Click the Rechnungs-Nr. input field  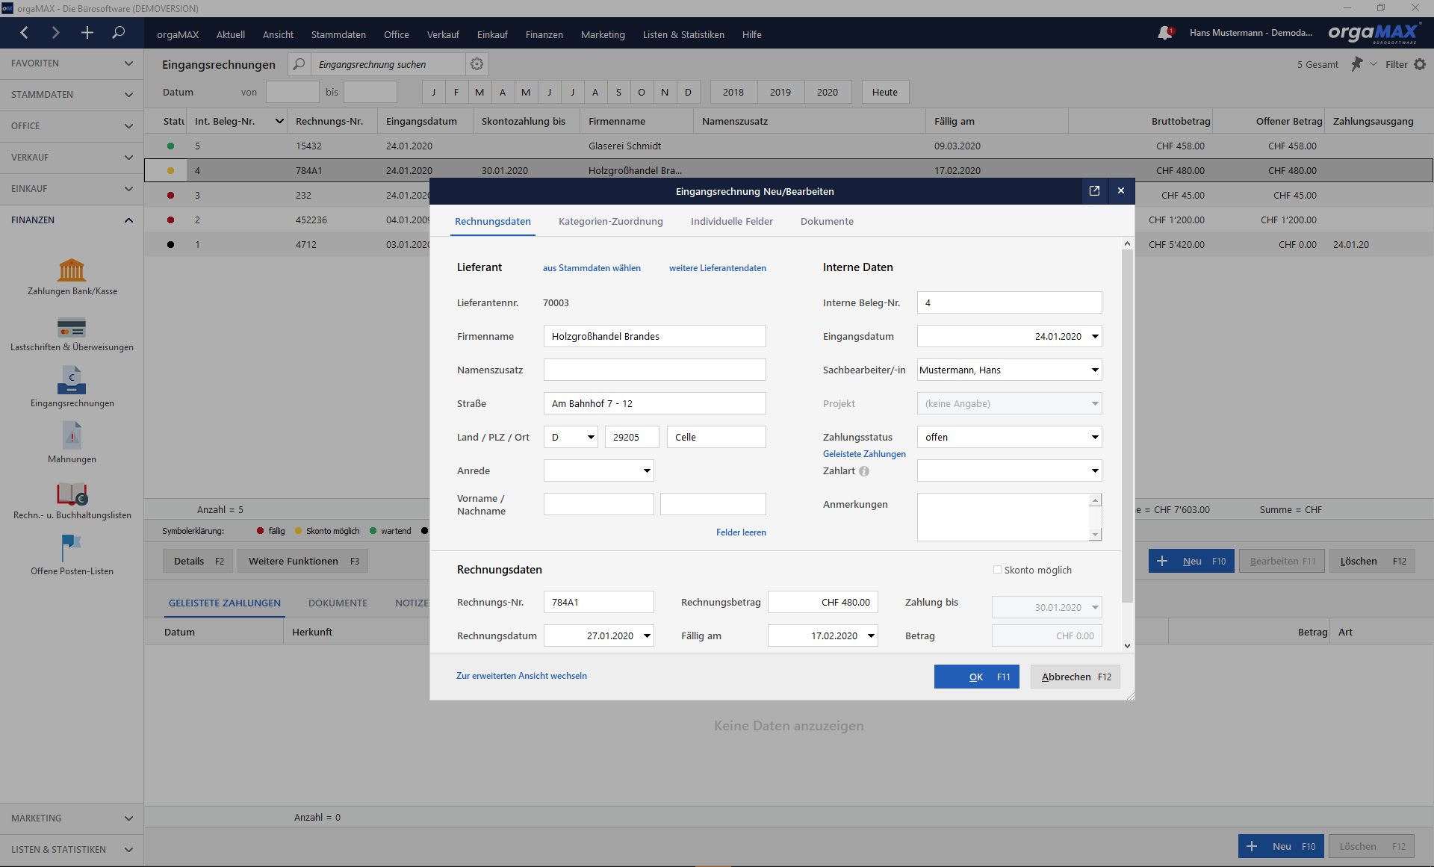pyautogui.click(x=598, y=603)
